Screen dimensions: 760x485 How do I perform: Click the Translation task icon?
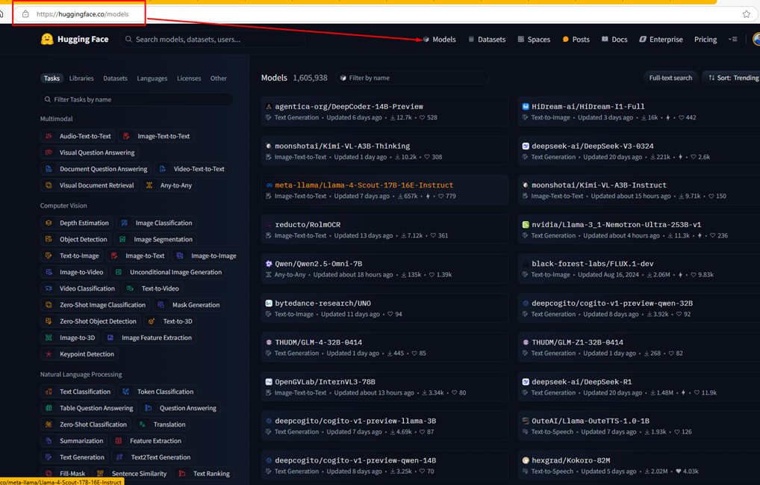pyautogui.click(x=143, y=424)
